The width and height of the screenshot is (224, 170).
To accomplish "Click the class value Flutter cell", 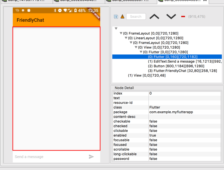I will [185, 107].
